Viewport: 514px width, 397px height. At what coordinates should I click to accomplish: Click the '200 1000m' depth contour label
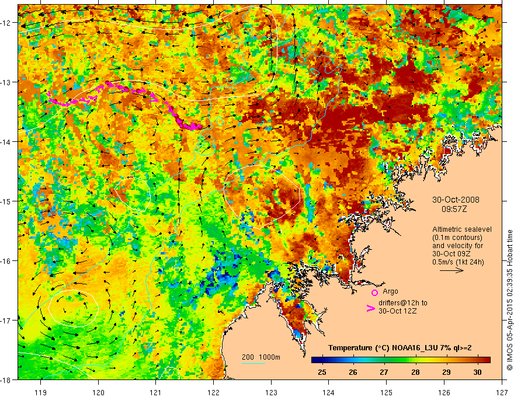click(261, 357)
